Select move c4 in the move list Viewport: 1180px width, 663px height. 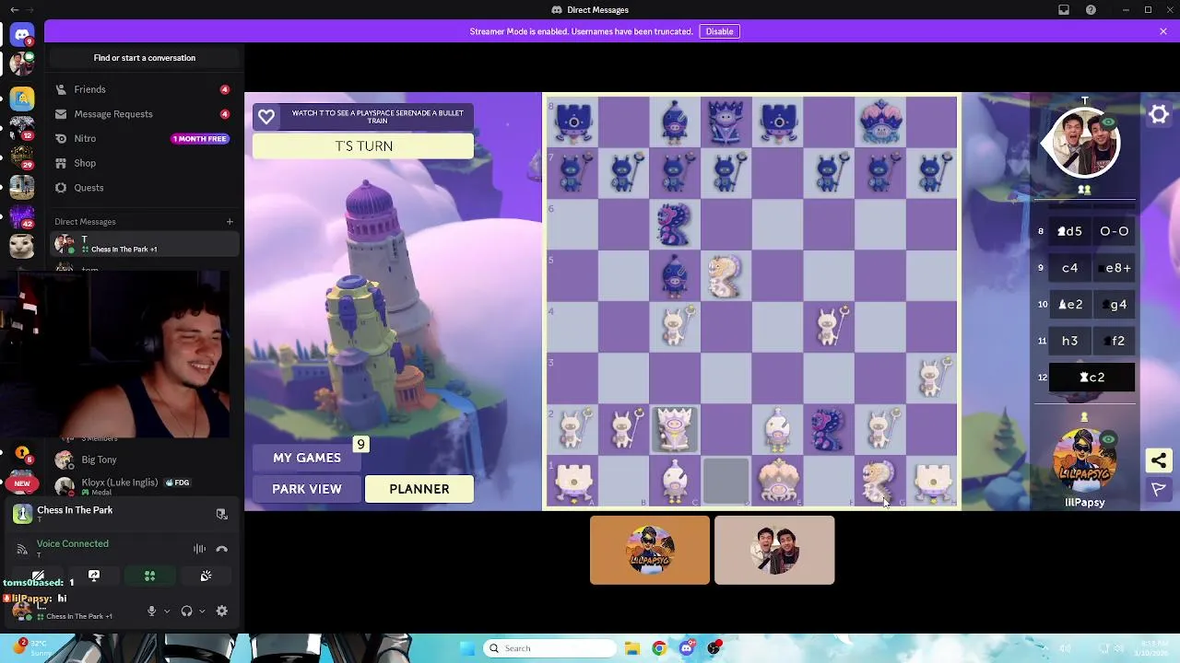[1069, 268]
